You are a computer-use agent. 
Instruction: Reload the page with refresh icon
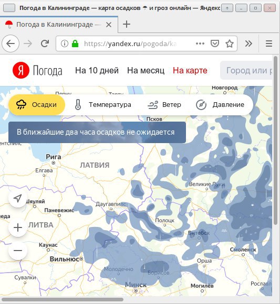tap(45, 44)
